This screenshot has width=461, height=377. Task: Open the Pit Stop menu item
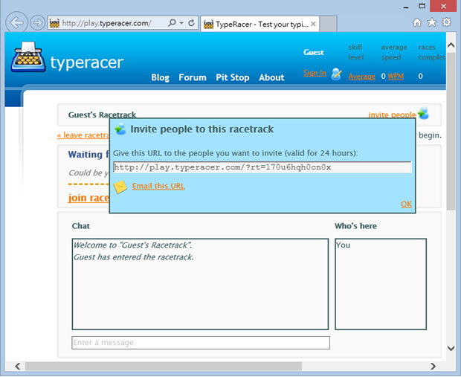tap(233, 77)
